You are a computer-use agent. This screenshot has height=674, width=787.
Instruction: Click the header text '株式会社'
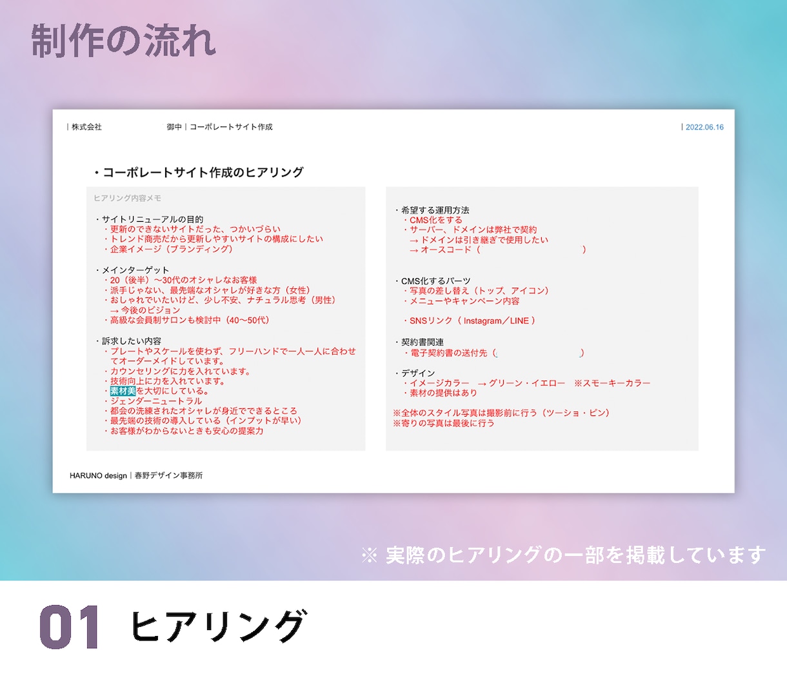pos(86,127)
